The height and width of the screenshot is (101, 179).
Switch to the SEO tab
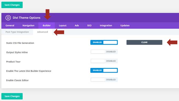click(89, 25)
